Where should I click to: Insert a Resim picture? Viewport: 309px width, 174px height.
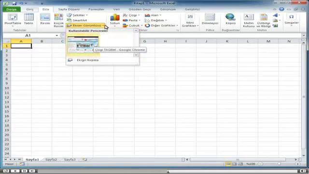pos(45,19)
